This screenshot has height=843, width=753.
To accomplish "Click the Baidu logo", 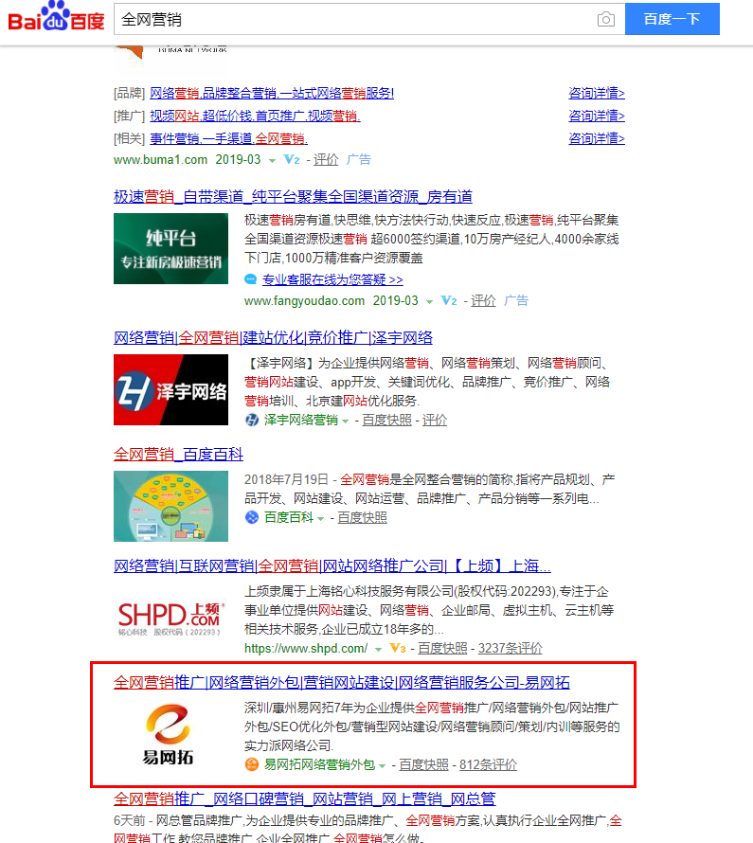I will pyautogui.click(x=56, y=17).
